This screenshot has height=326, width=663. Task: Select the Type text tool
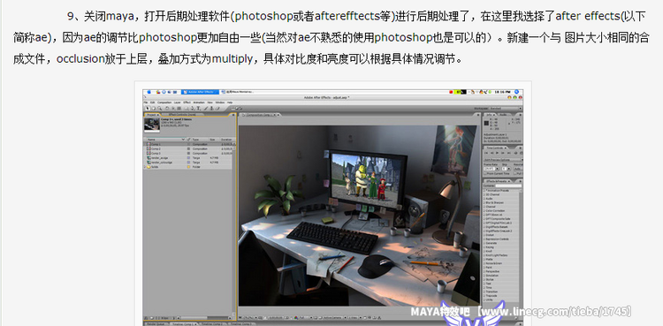point(198,109)
